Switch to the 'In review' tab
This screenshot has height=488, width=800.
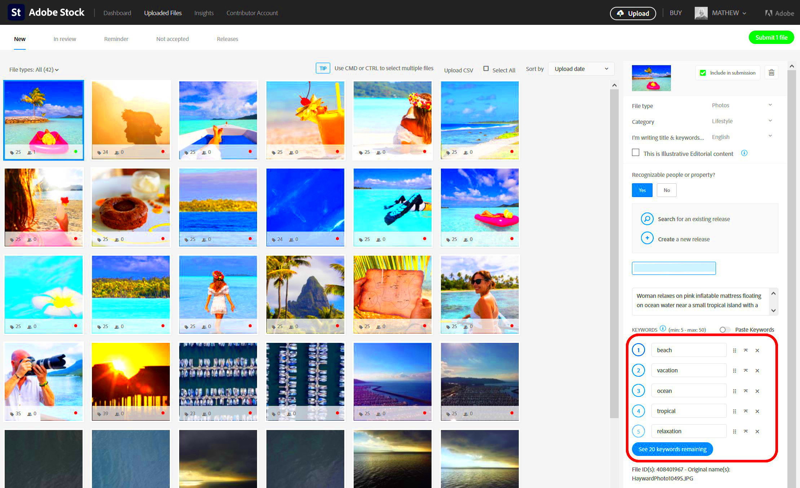[x=65, y=38]
